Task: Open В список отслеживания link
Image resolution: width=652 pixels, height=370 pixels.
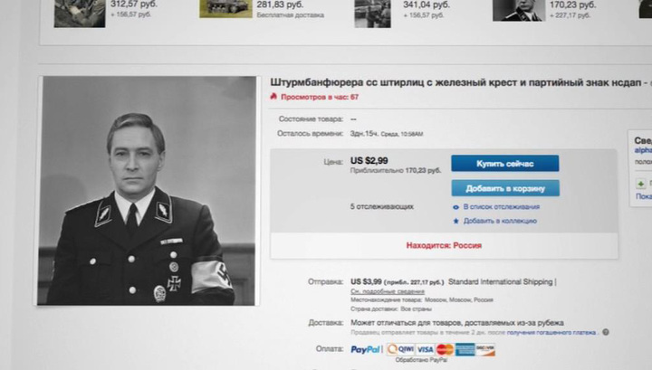Action: coord(502,207)
